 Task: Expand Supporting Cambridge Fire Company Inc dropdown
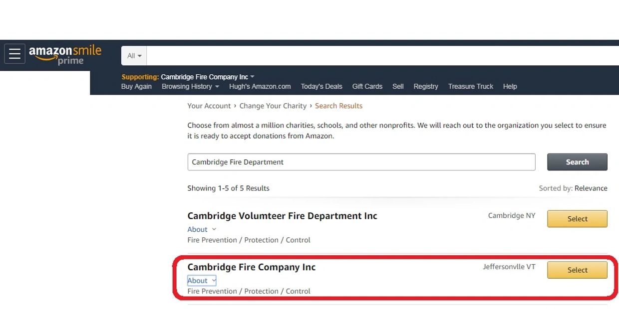[188, 77]
